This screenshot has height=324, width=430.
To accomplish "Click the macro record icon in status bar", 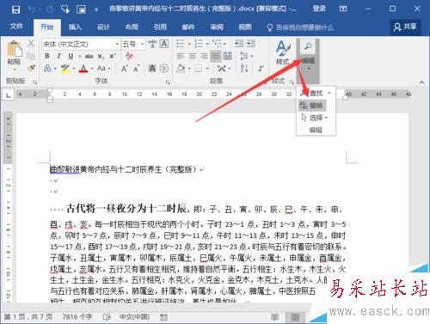I will tap(164, 317).
